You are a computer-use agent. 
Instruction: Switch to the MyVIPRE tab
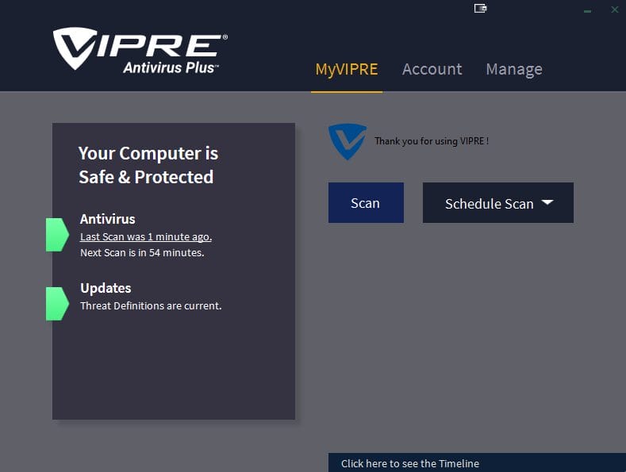pyautogui.click(x=347, y=70)
